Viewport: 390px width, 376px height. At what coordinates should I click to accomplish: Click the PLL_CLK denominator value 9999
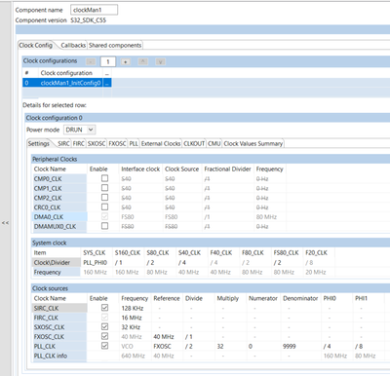(x=300, y=346)
